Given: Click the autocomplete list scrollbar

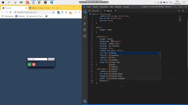Looking at the screenshot, I should click(x=160, y=55).
